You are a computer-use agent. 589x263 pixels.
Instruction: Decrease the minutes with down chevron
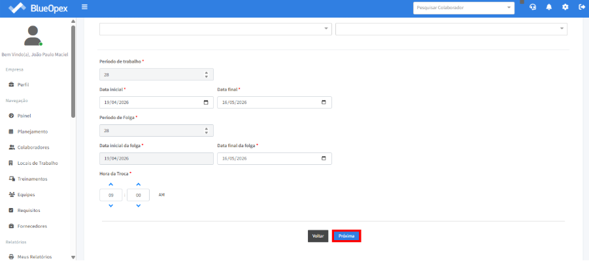pyautogui.click(x=138, y=206)
